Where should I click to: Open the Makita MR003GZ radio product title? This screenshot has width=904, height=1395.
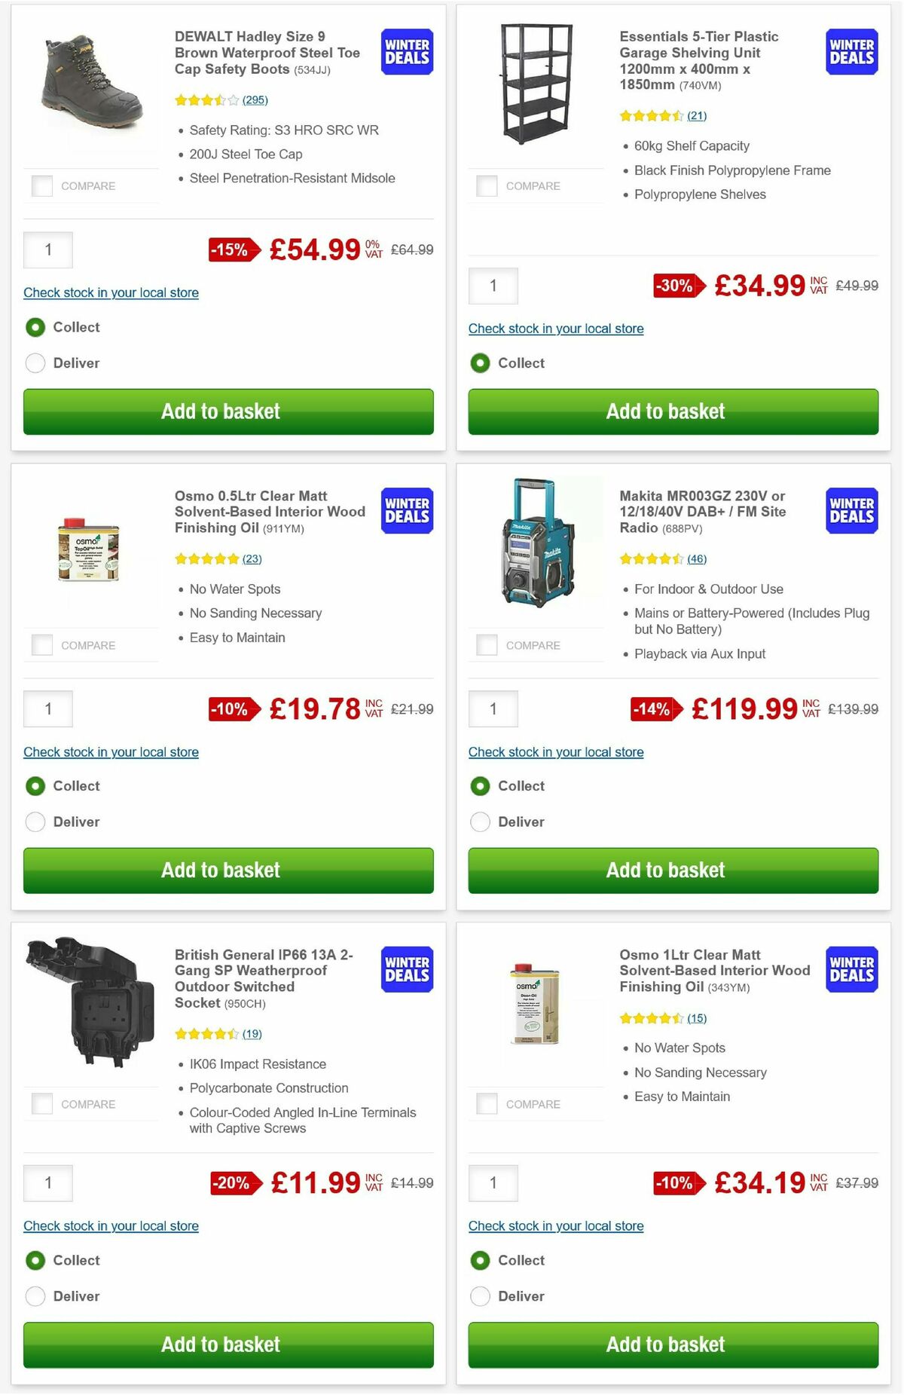703,511
